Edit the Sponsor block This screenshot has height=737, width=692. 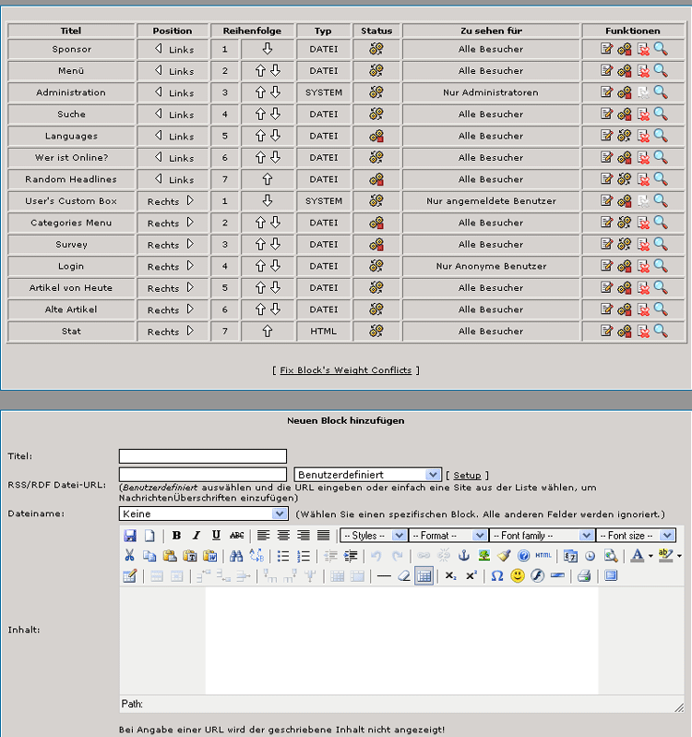click(x=606, y=49)
